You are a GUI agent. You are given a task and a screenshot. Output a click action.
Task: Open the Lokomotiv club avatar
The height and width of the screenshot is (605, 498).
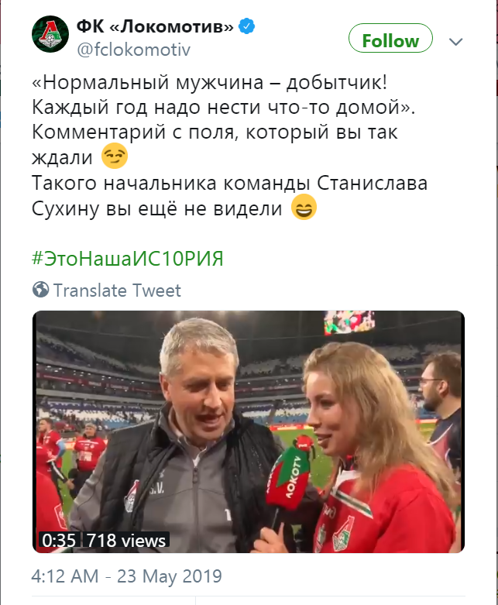pos(50,34)
